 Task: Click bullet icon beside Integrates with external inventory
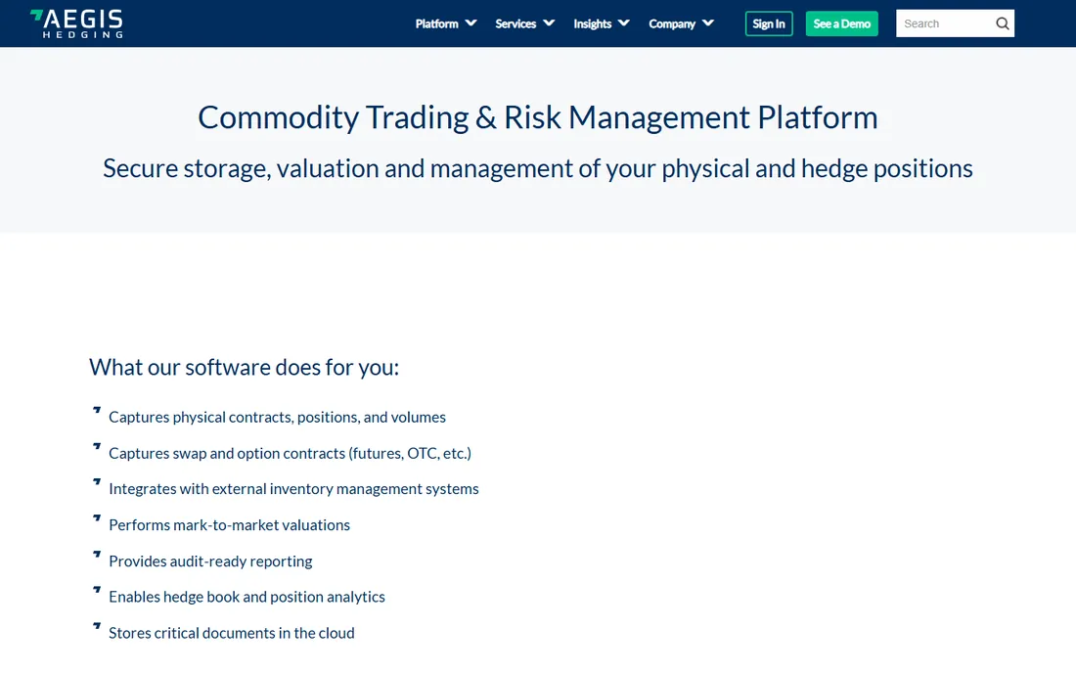97,482
